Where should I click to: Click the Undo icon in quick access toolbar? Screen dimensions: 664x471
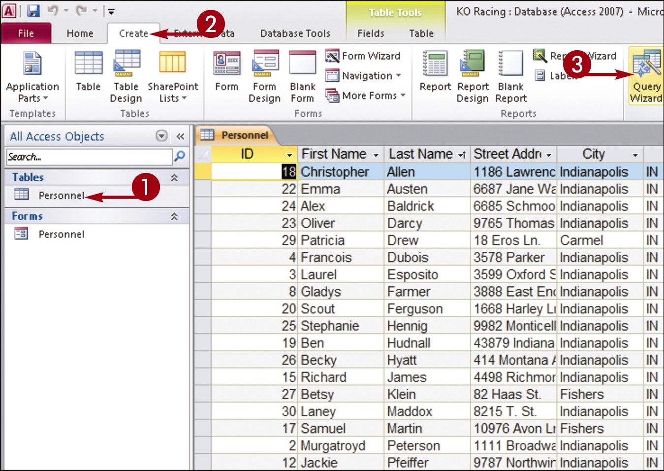[53, 10]
